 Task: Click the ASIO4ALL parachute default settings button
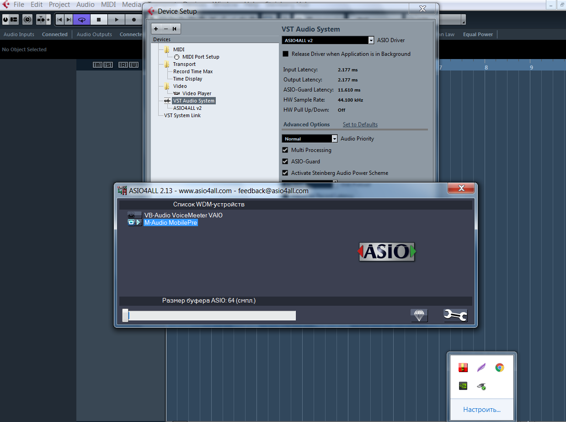[419, 315]
